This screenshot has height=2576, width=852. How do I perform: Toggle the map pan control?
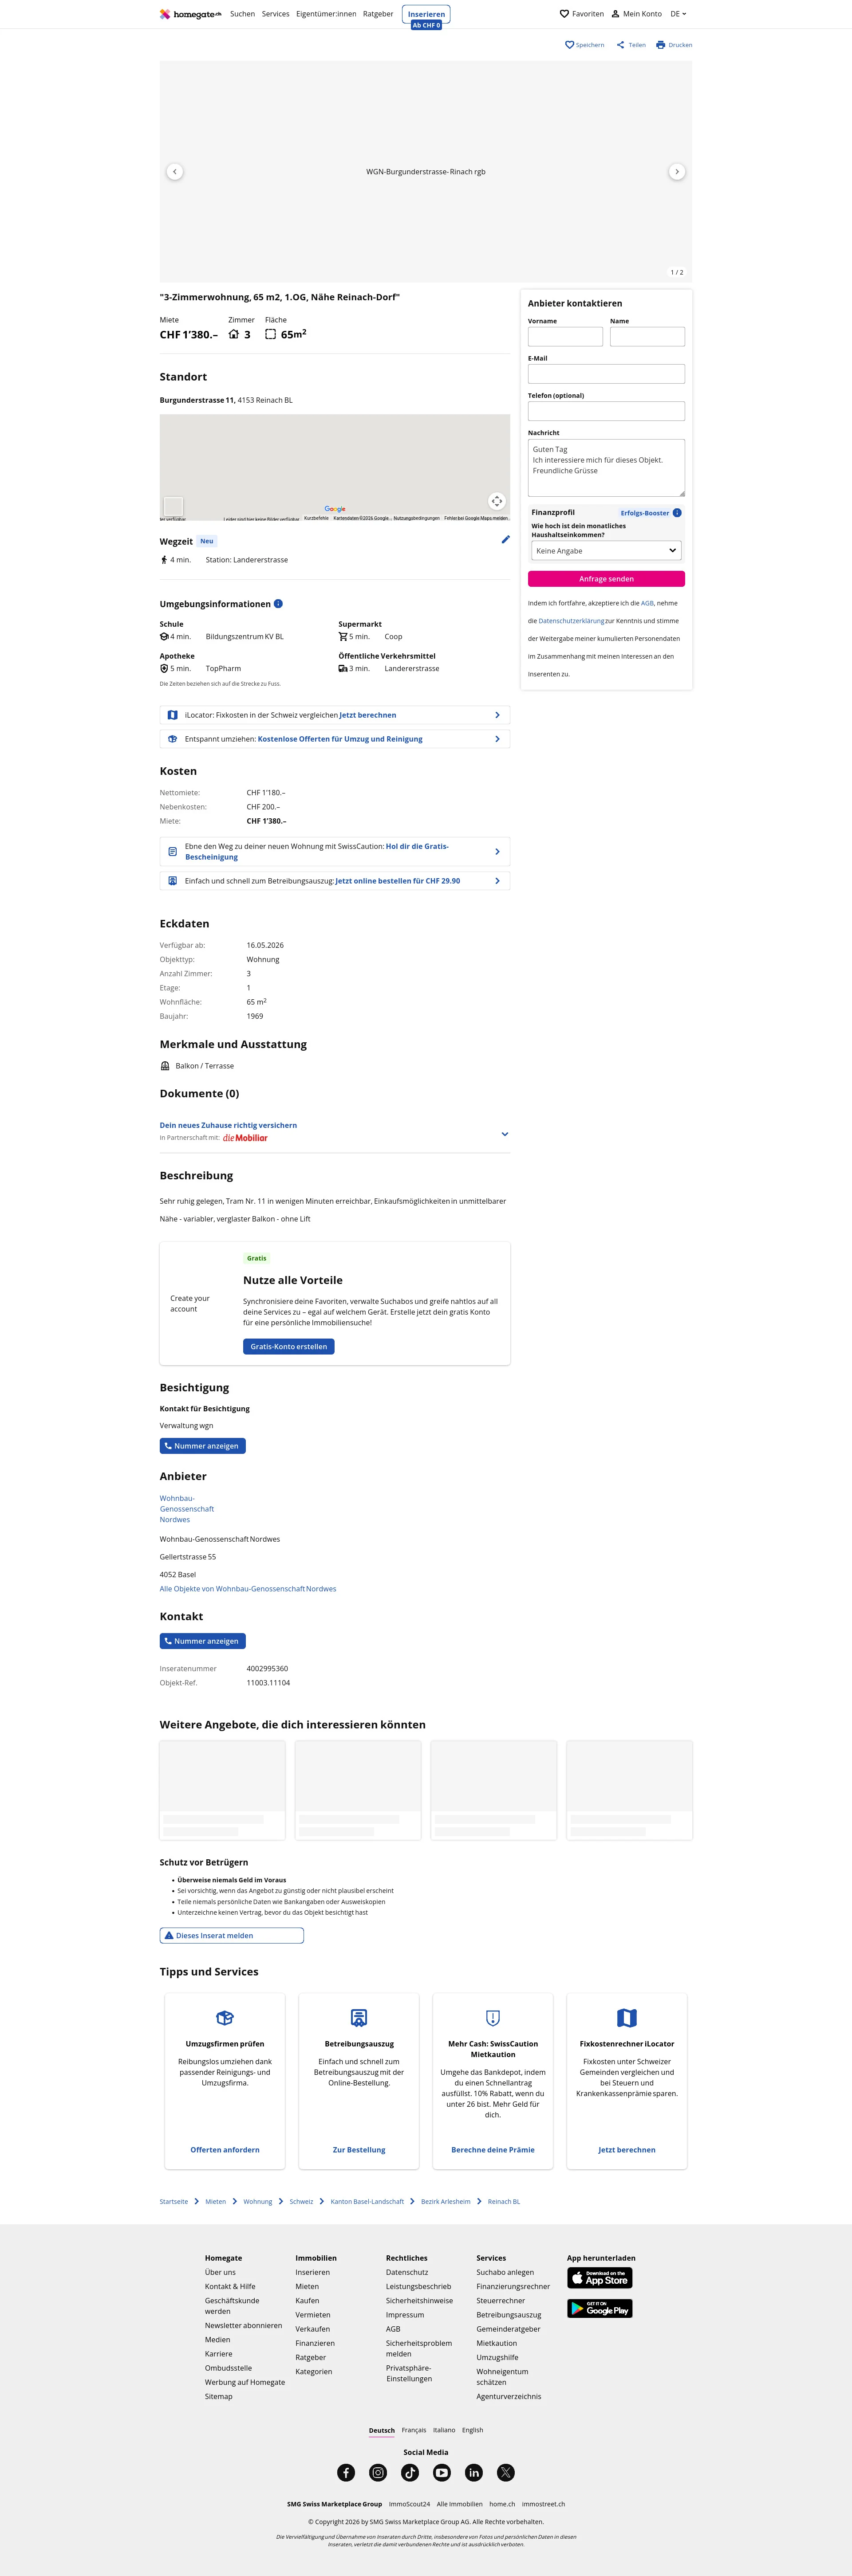496,501
